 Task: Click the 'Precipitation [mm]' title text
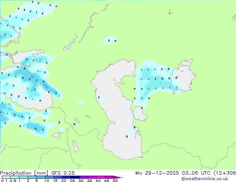[24, 173]
